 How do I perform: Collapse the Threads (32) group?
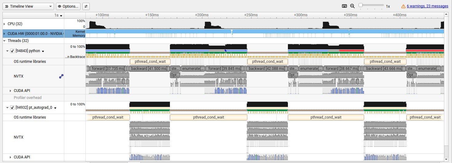(x=4, y=40)
